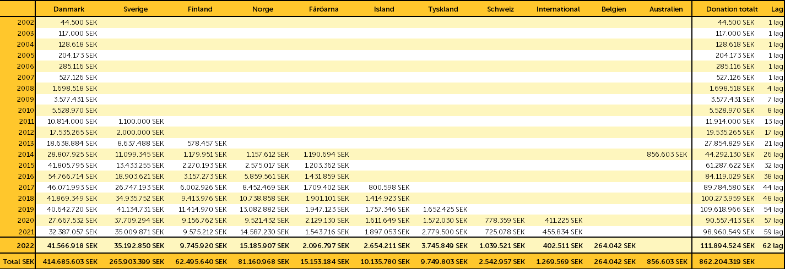Select the Norge column header
Image resolution: width=785 pixels, height=269 pixels.
pos(263,9)
